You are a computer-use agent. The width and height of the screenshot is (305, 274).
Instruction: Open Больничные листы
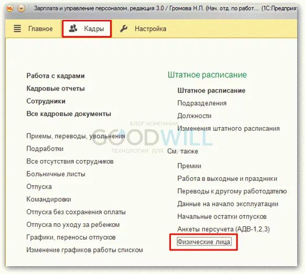[56, 174]
